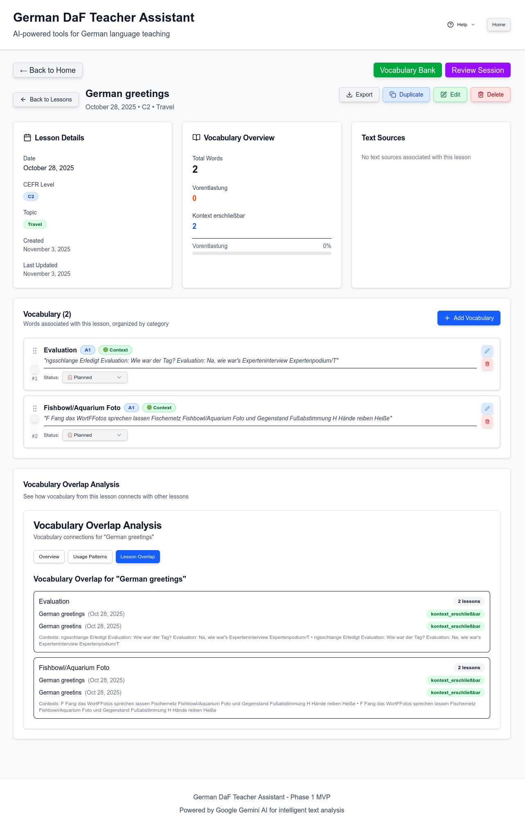Click pencil edit icon for Fishbowl/Aquarium Foto
Viewport: 525px width, 828px height.
(487, 408)
